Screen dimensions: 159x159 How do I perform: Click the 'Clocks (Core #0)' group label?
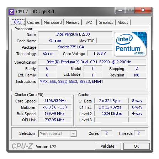29,95
